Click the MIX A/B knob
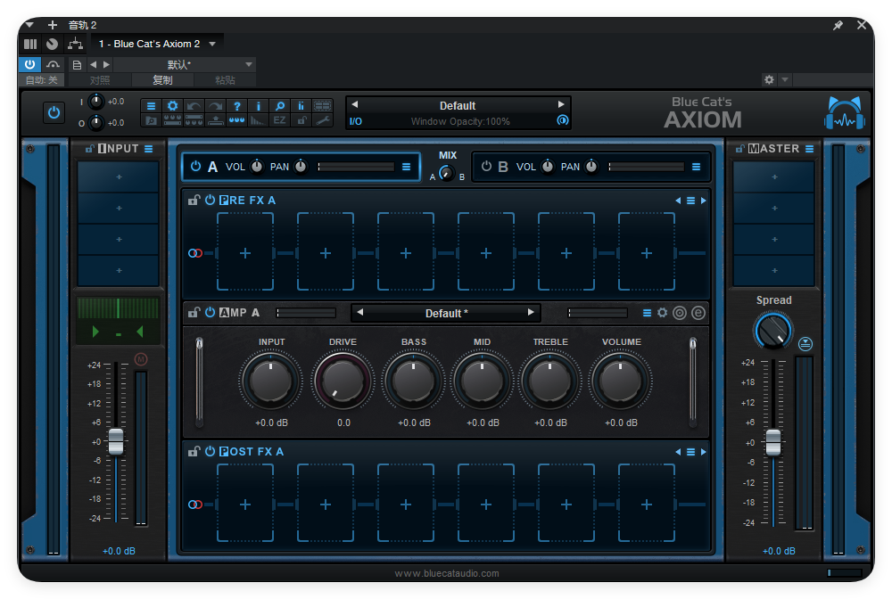 click(447, 172)
